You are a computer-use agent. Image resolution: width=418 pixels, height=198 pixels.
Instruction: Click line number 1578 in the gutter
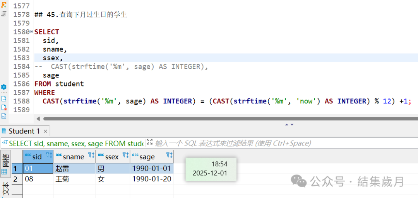[x=21, y=15]
